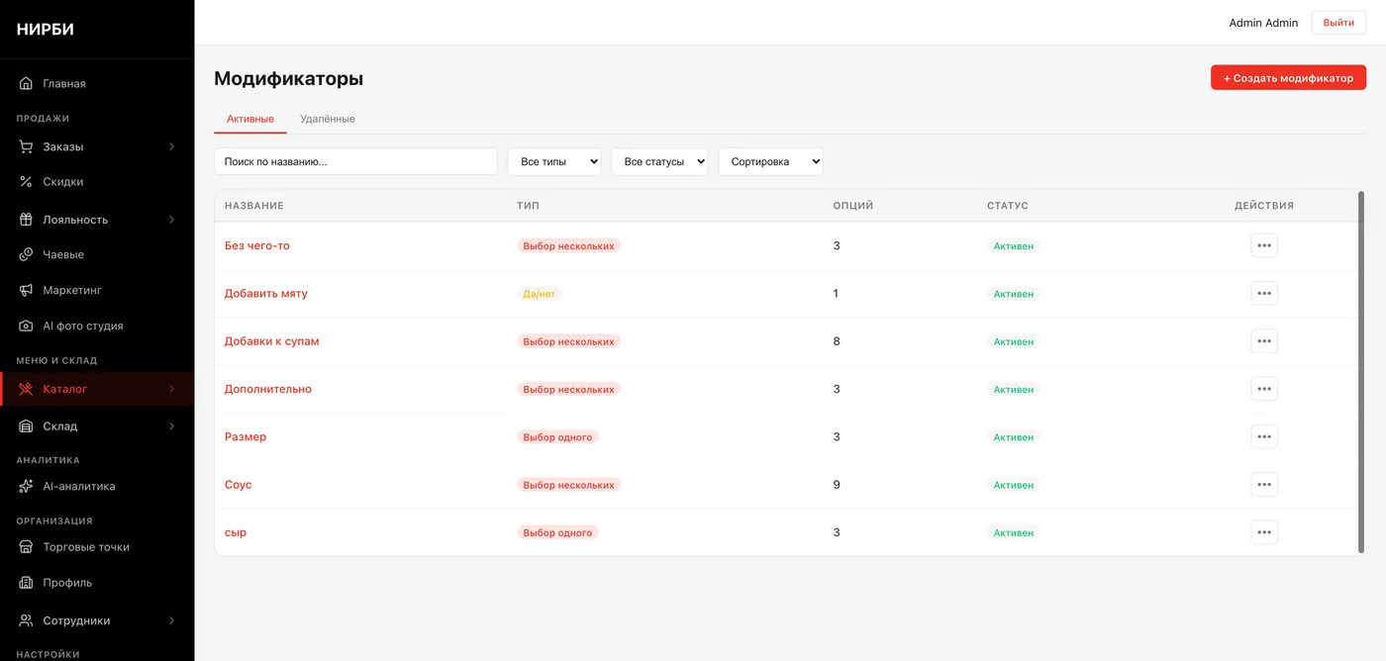Click the megaphone icon for Маркетинг
The width and height of the screenshot is (1386, 661).
(x=27, y=290)
